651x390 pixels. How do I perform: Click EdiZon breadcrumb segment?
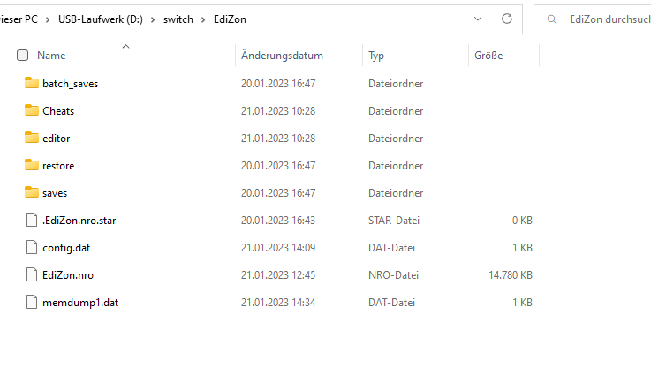(x=230, y=19)
